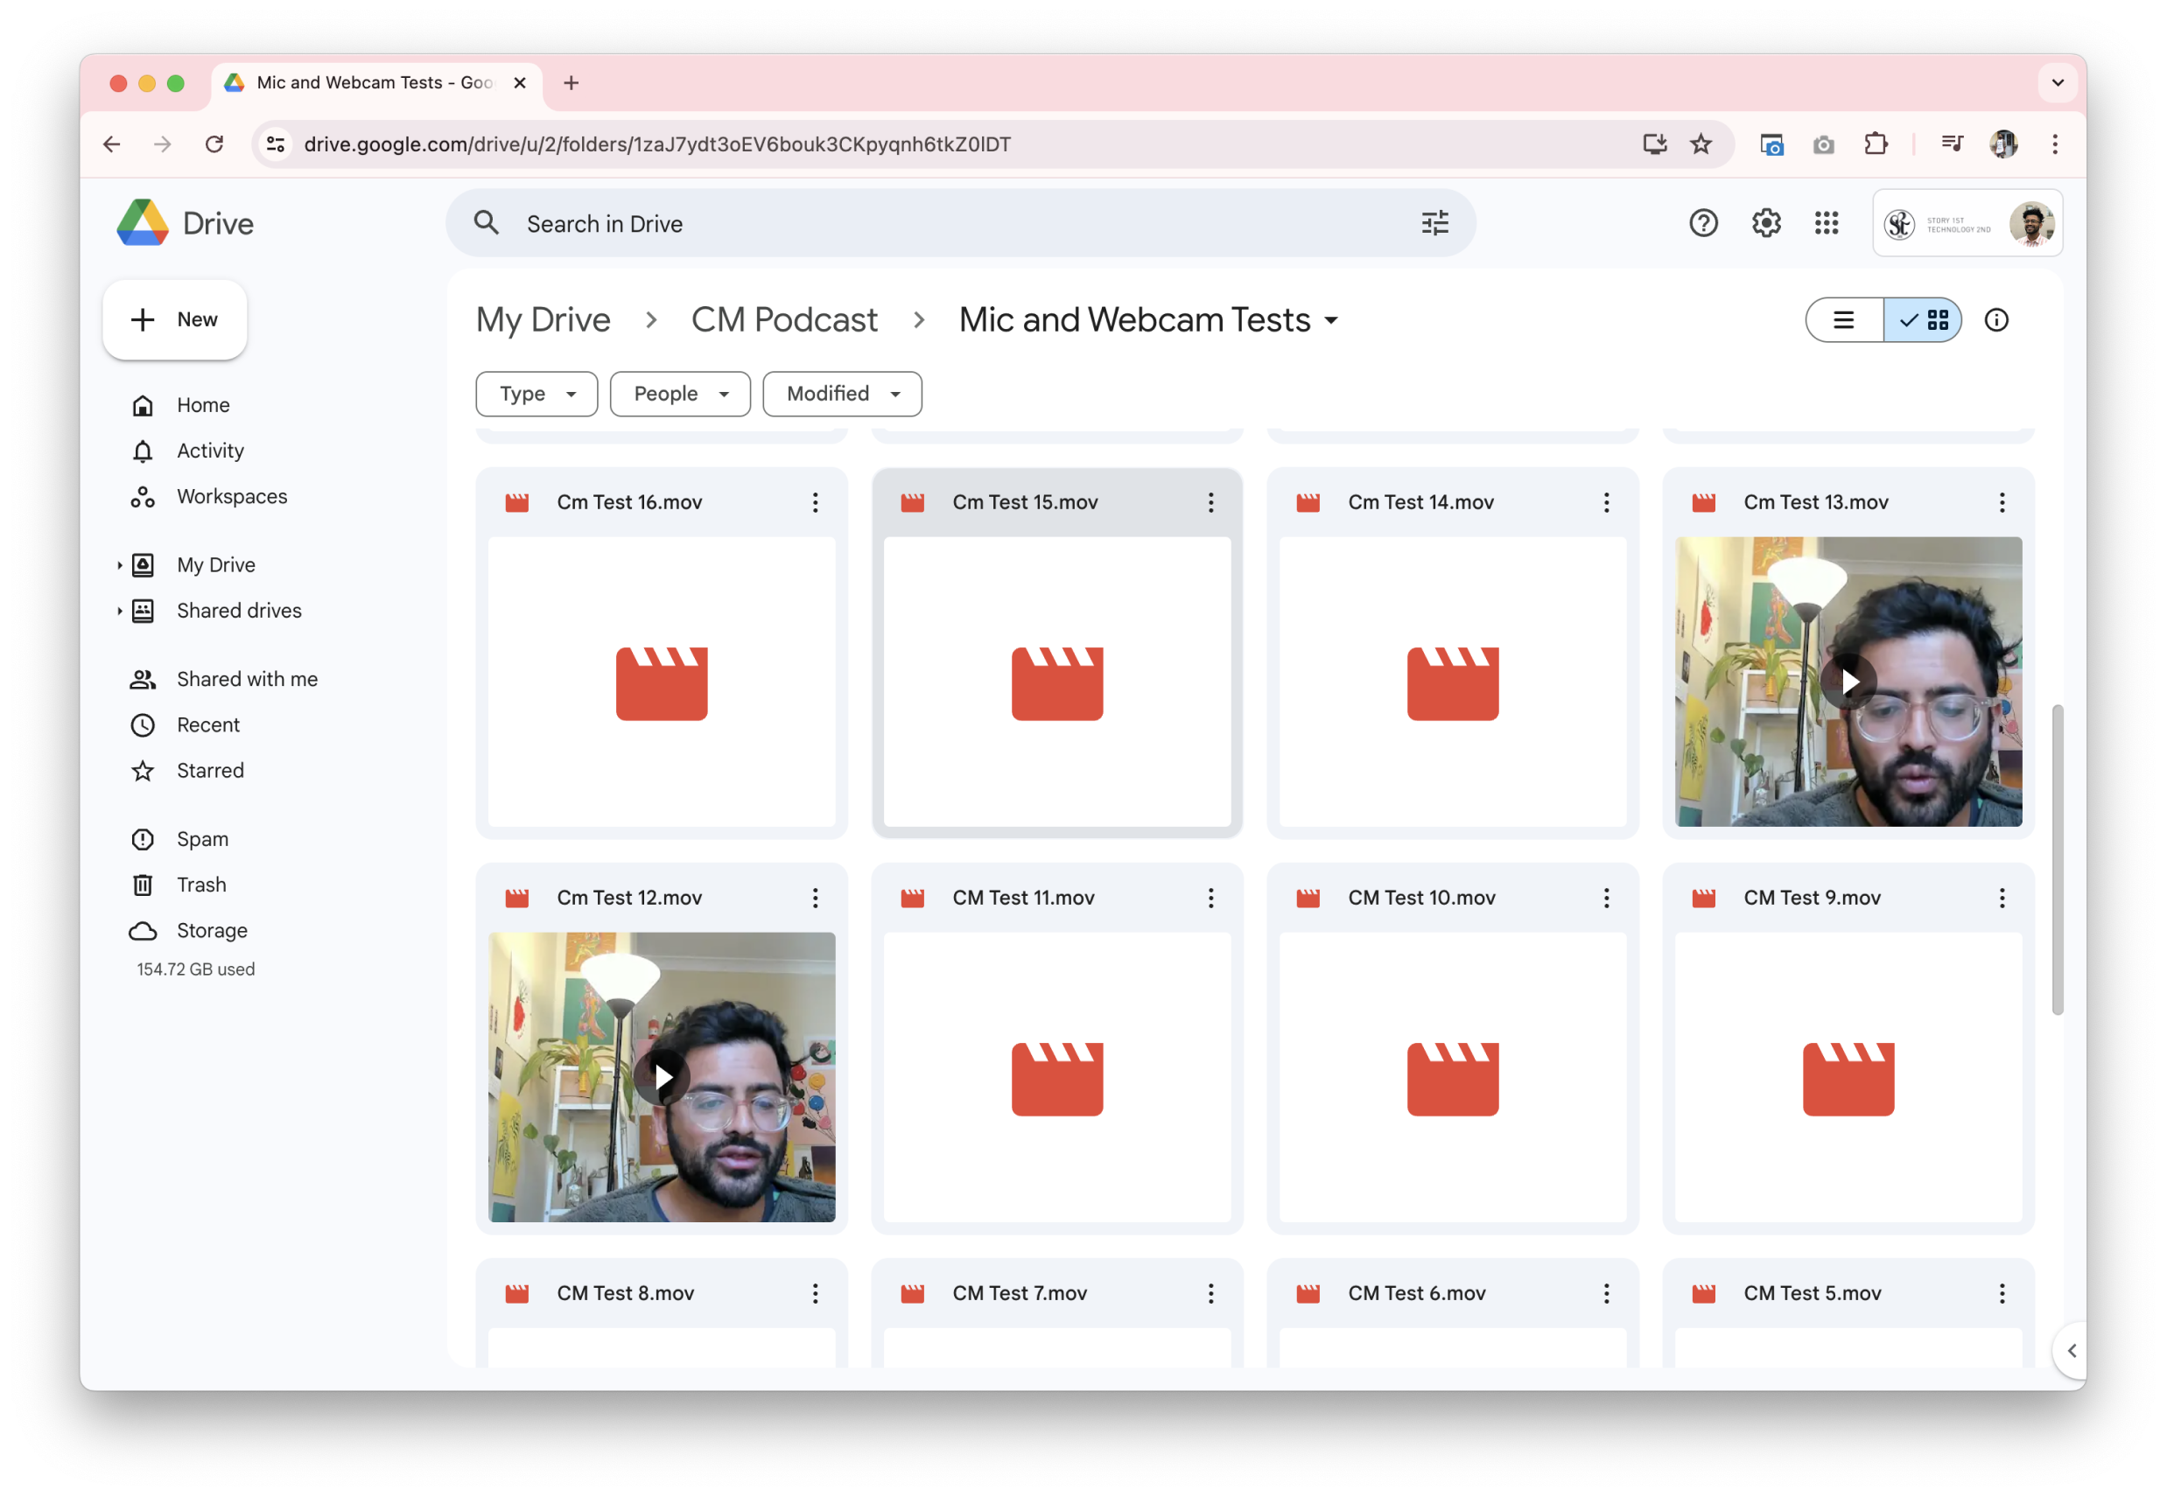Open more actions for CM Test 5.mov
Viewport: 2167px width, 1497px height.
(2001, 1292)
